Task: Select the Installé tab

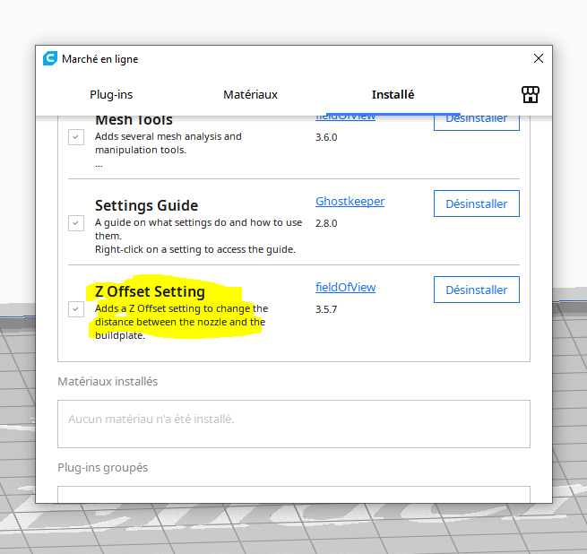Action: [393, 95]
